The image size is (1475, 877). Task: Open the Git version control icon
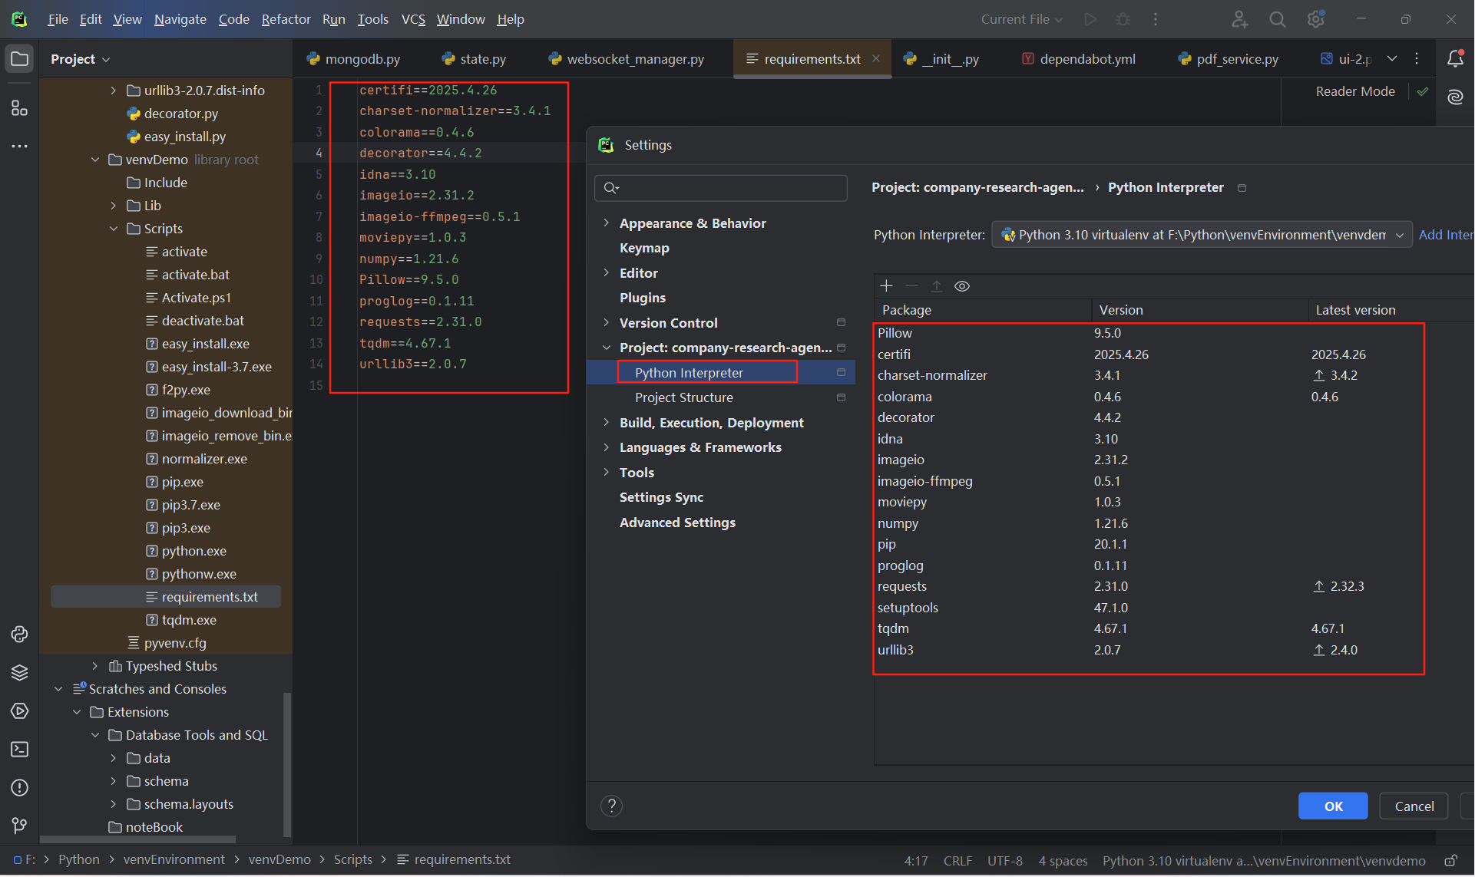[19, 826]
